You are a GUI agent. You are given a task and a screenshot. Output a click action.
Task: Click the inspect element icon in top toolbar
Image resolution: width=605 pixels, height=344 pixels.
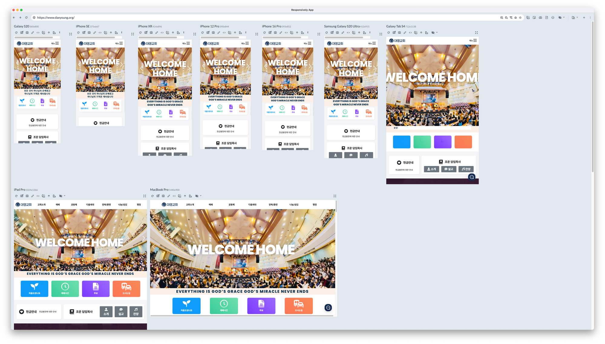click(534, 18)
